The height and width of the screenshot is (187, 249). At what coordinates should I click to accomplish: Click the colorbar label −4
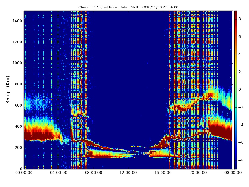click(241, 125)
